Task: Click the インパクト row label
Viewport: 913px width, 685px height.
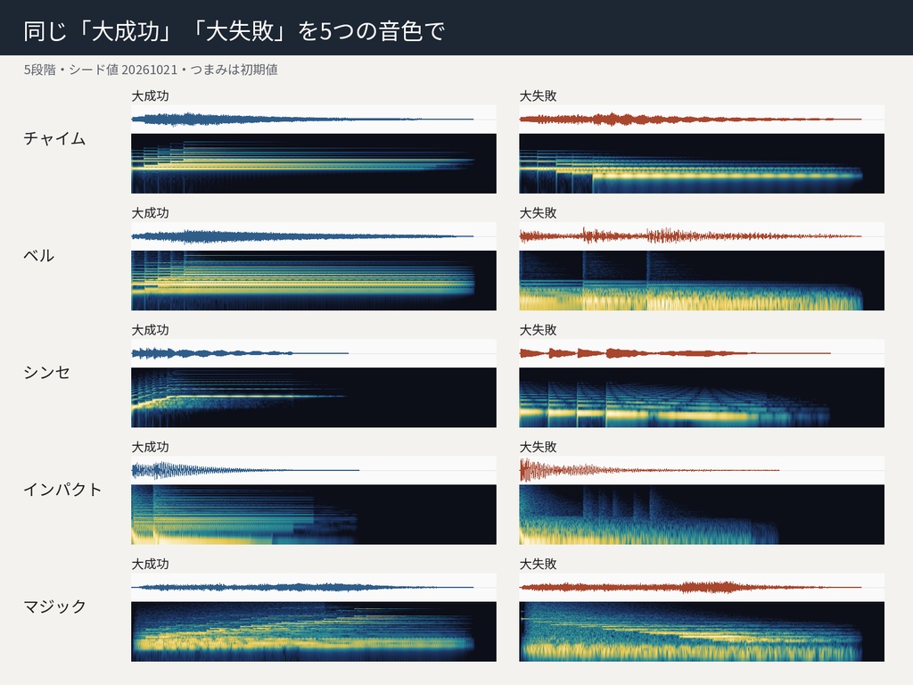Action: [62, 490]
